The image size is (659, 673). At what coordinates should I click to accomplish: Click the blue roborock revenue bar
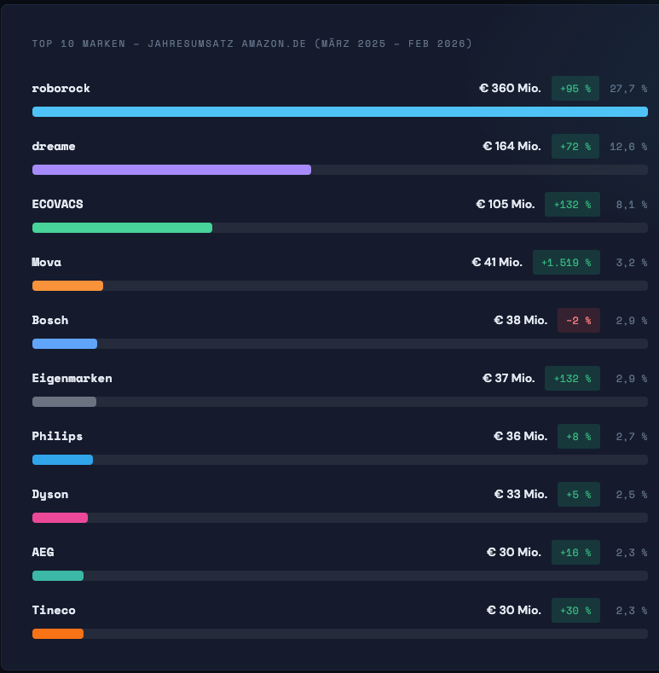pos(339,112)
